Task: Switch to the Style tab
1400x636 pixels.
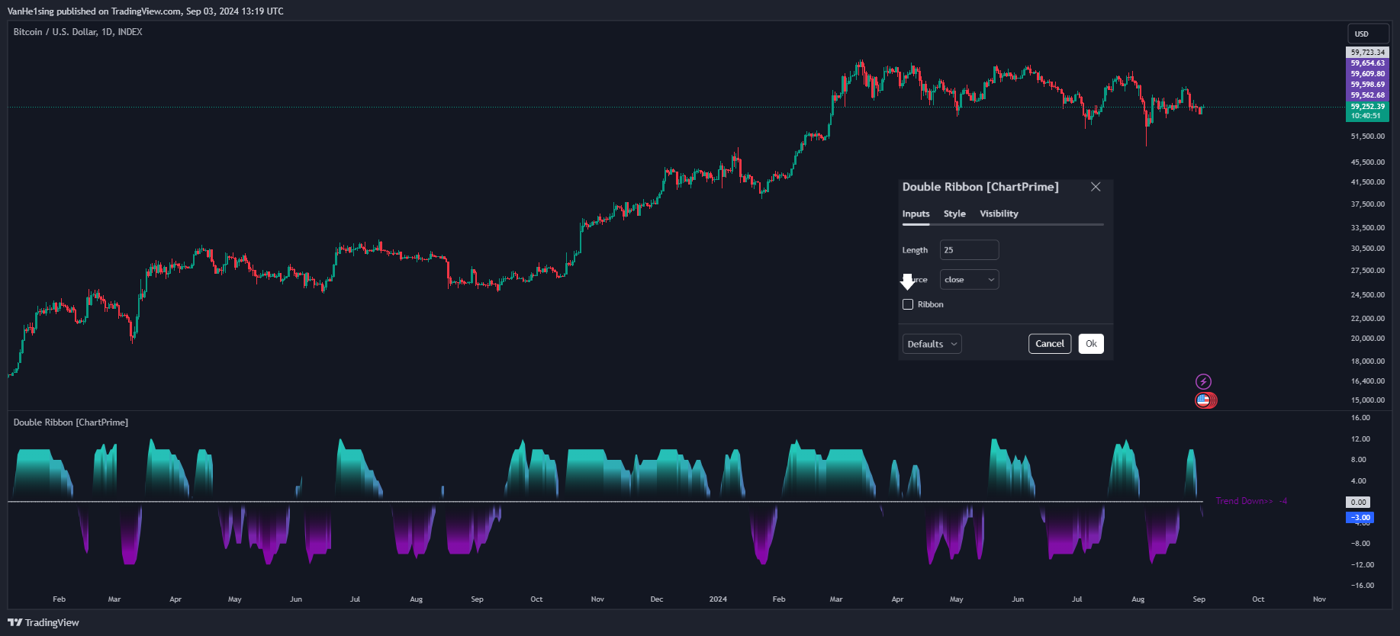Action: click(x=954, y=214)
